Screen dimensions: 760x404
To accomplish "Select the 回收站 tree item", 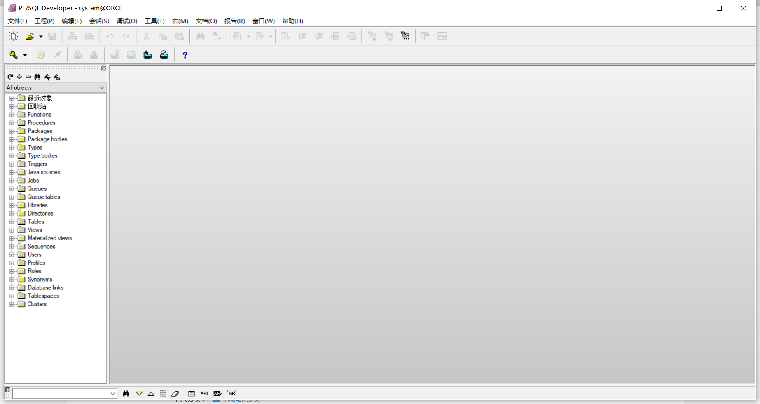I will 37,106.
